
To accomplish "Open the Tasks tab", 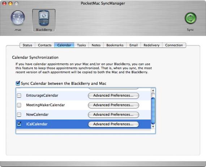I will point(81,45).
